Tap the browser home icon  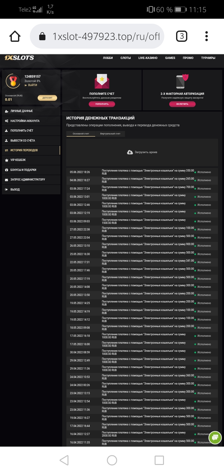15,36
